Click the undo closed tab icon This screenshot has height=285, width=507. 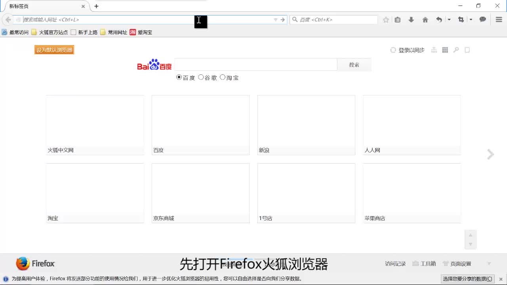pos(439,20)
